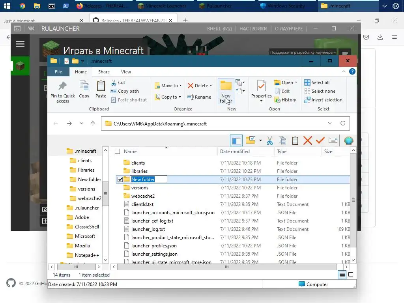Open RuLauncher hamburger menu

coord(20,44)
